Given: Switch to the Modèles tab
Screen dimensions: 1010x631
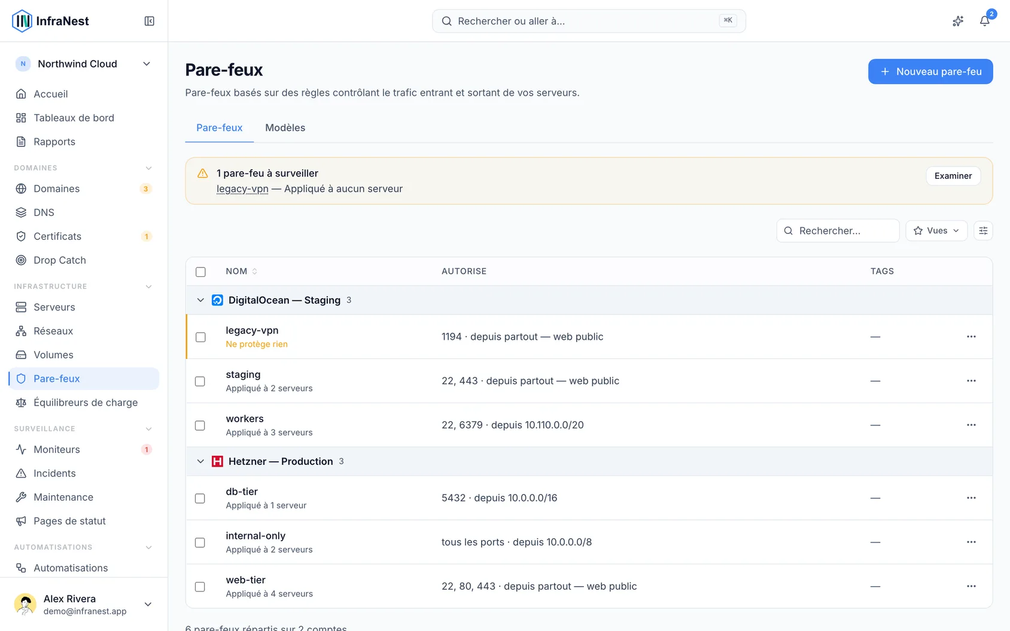Looking at the screenshot, I should [x=285, y=128].
